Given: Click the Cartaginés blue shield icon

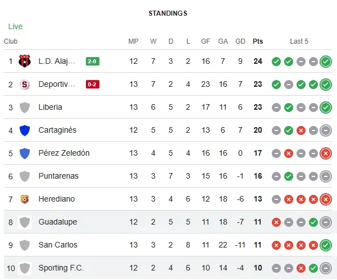Looking at the screenshot, I should (x=24, y=130).
